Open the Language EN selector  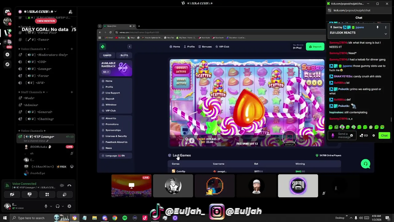tap(116, 156)
